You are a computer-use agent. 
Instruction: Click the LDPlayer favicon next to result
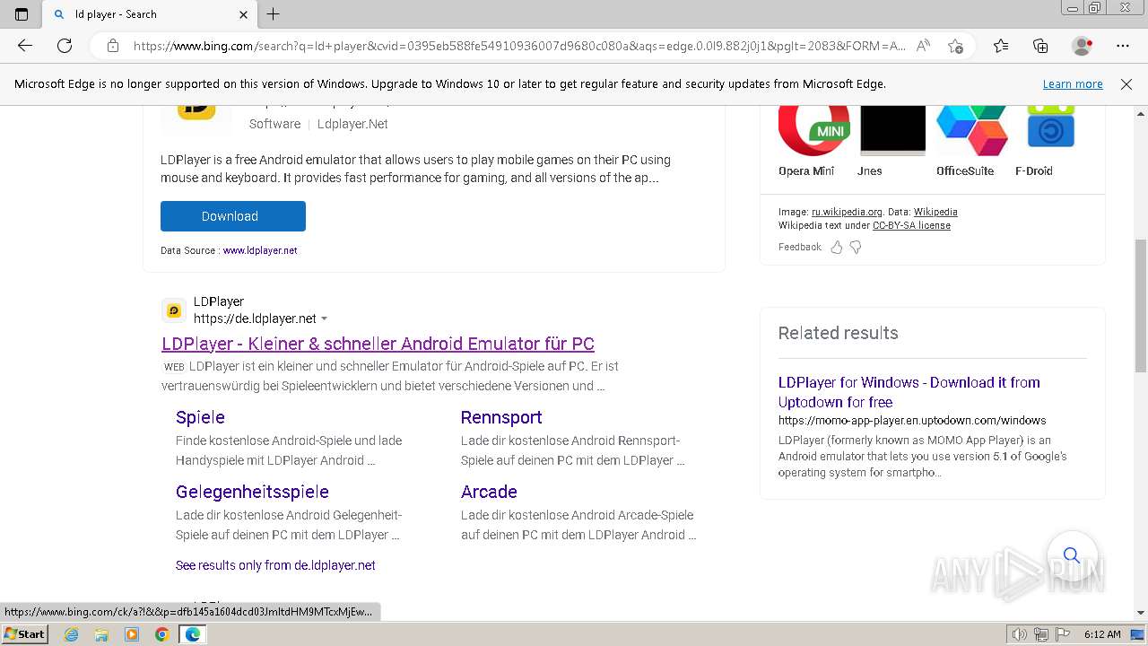pos(174,310)
